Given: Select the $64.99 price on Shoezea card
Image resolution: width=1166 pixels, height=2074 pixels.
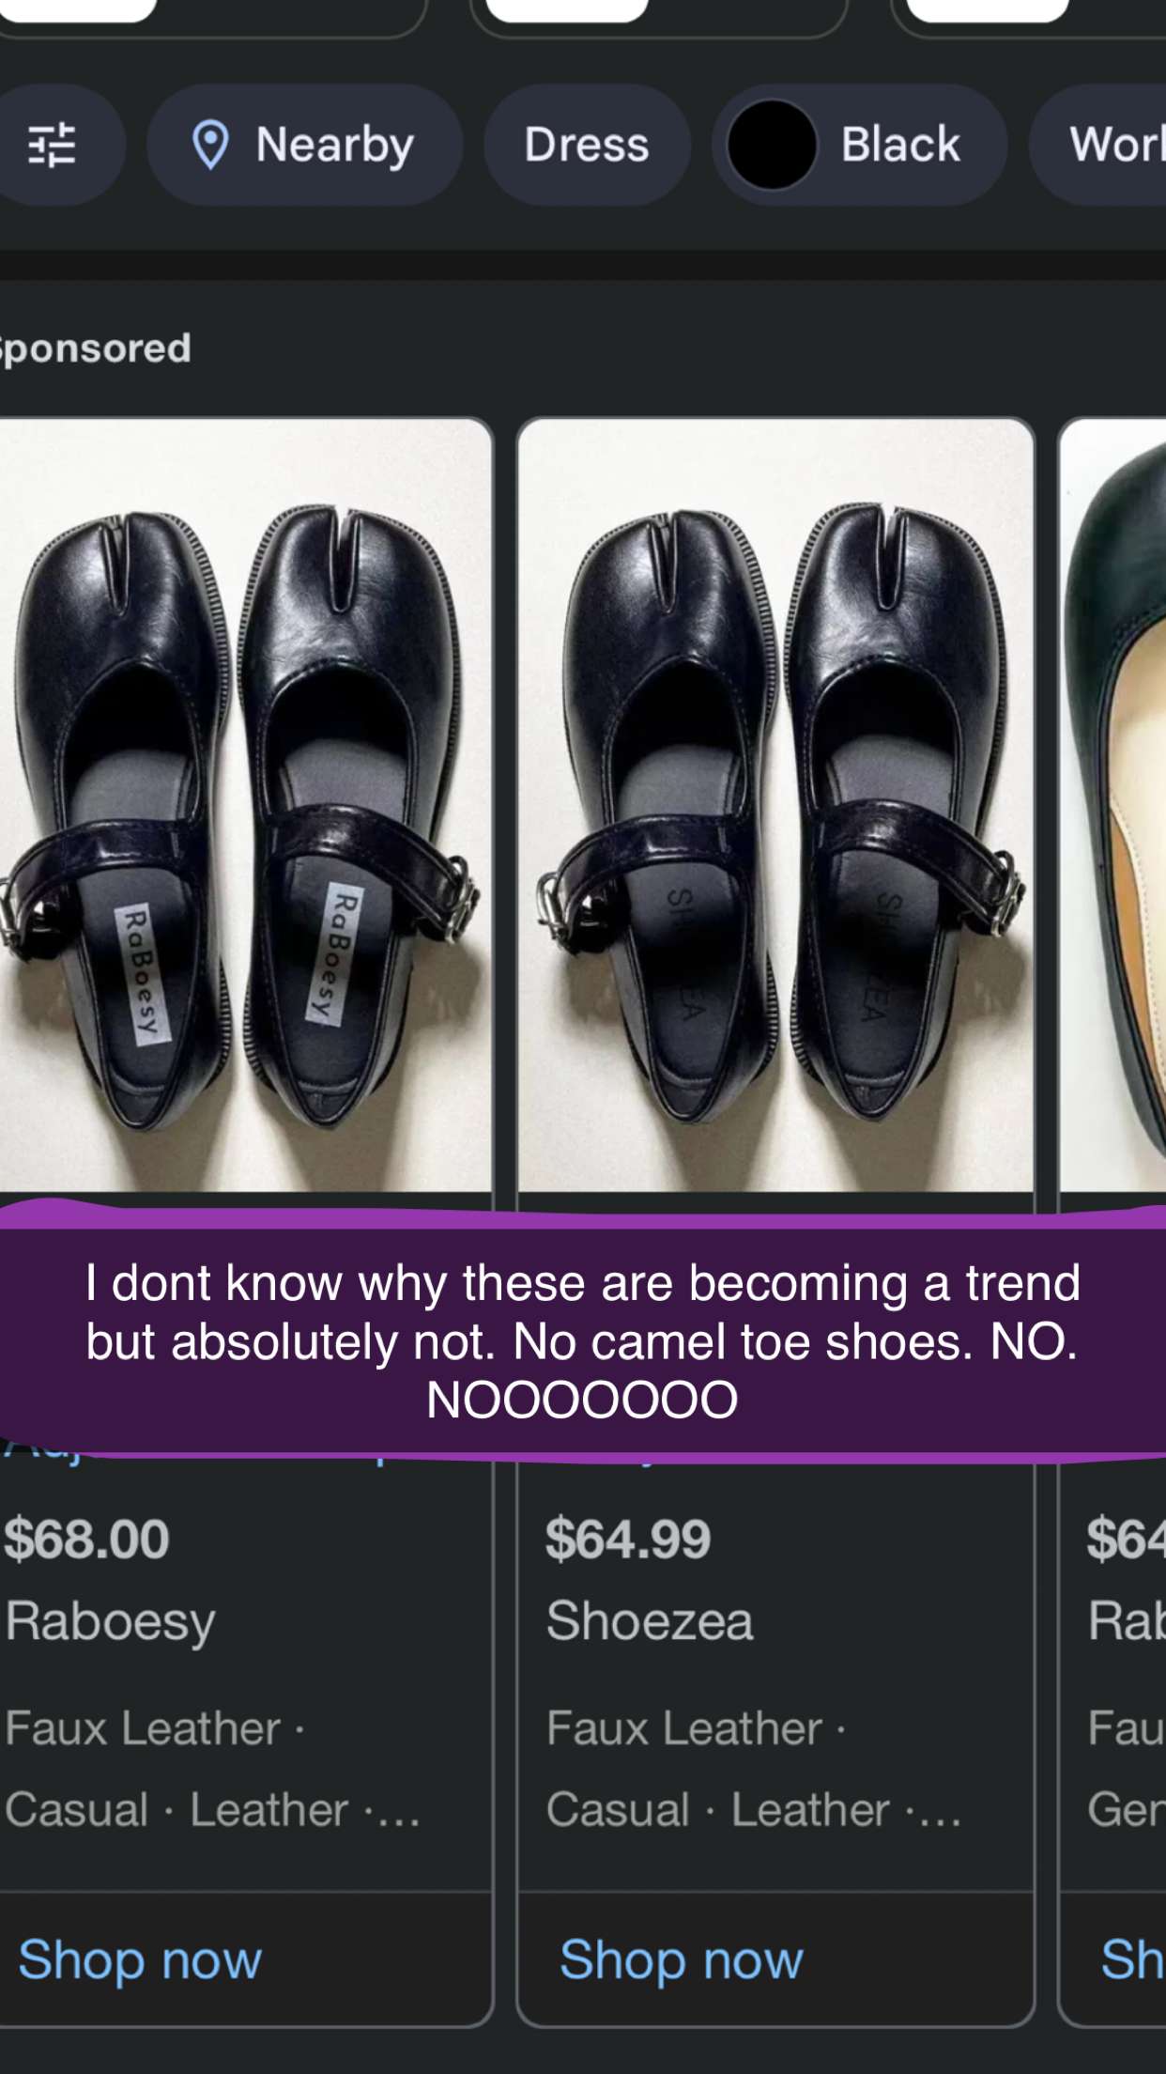Looking at the screenshot, I should (628, 1539).
